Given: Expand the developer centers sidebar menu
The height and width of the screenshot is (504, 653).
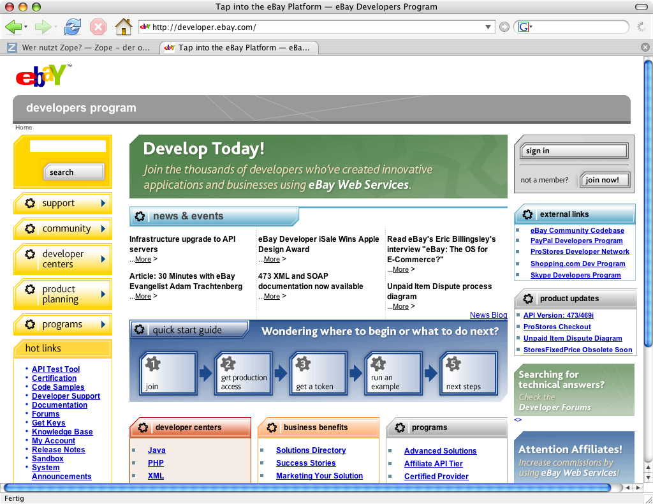Looking at the screenshot, I should pyautogui.click(x=62, y=259).
